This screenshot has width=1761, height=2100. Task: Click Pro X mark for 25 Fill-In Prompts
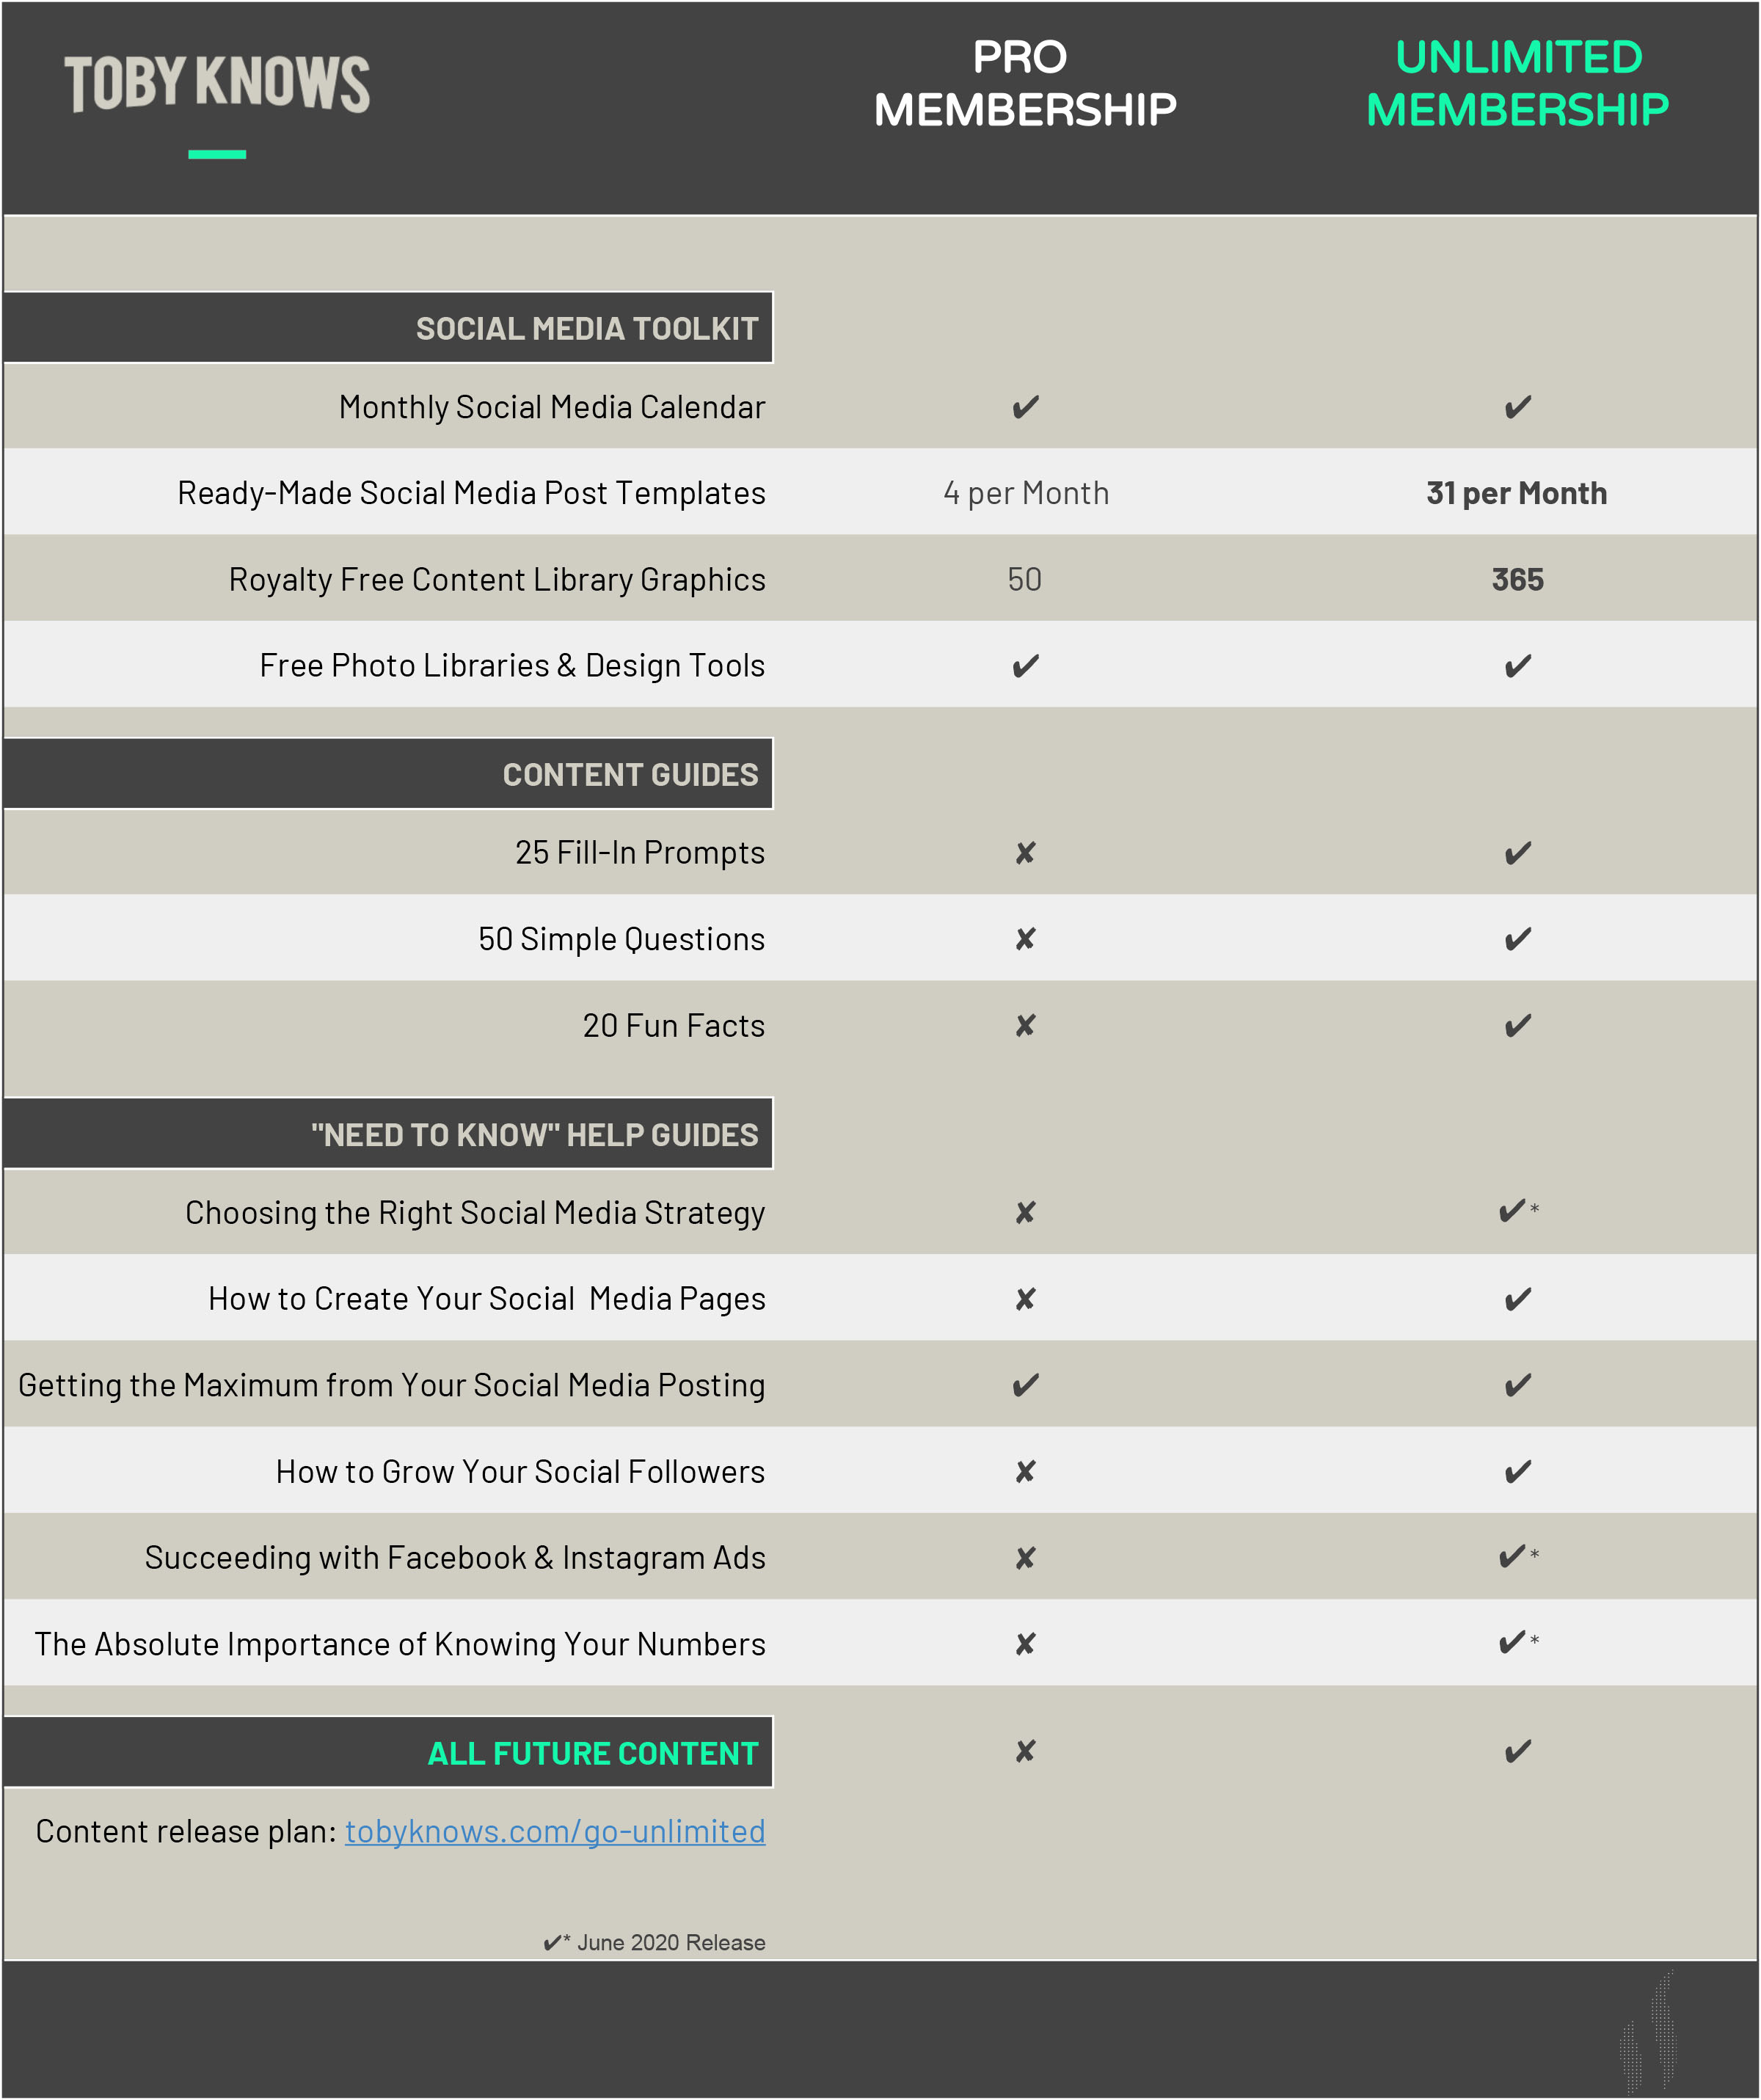coord(1025,853)
